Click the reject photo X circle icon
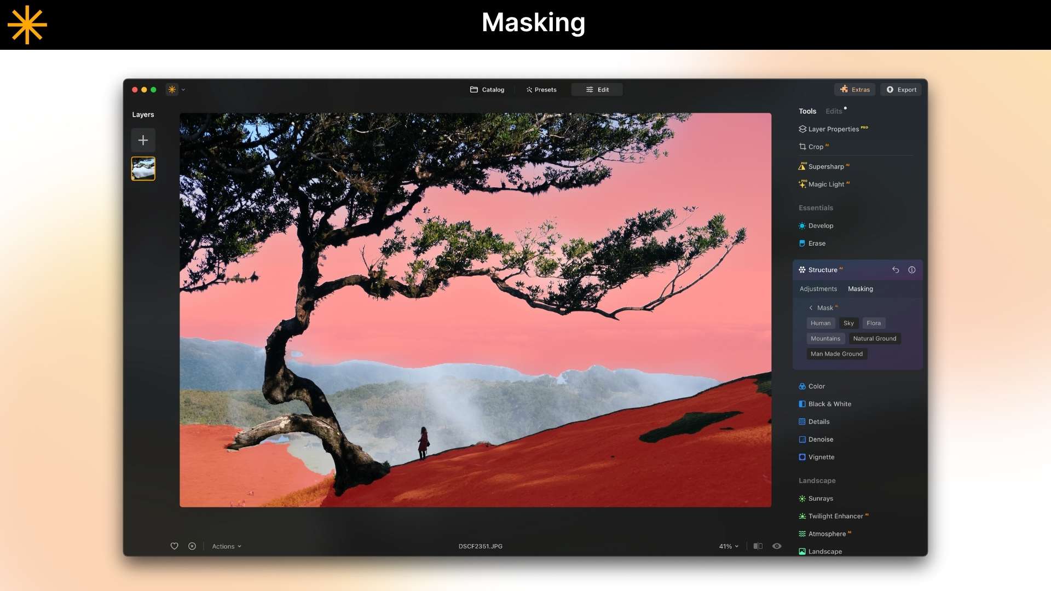The width and height of the screenshot is (1051, 591). pyautogui.click(x=192, y=546)
